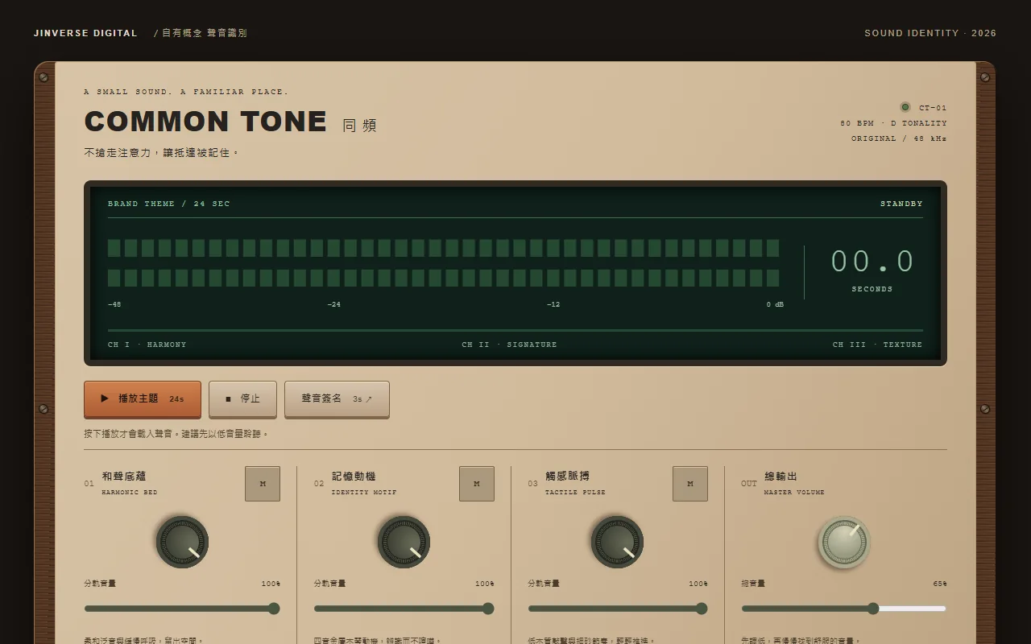Click the -12 meter scale mark
This screenshot has width=1031, height=644.
point(553,304)
